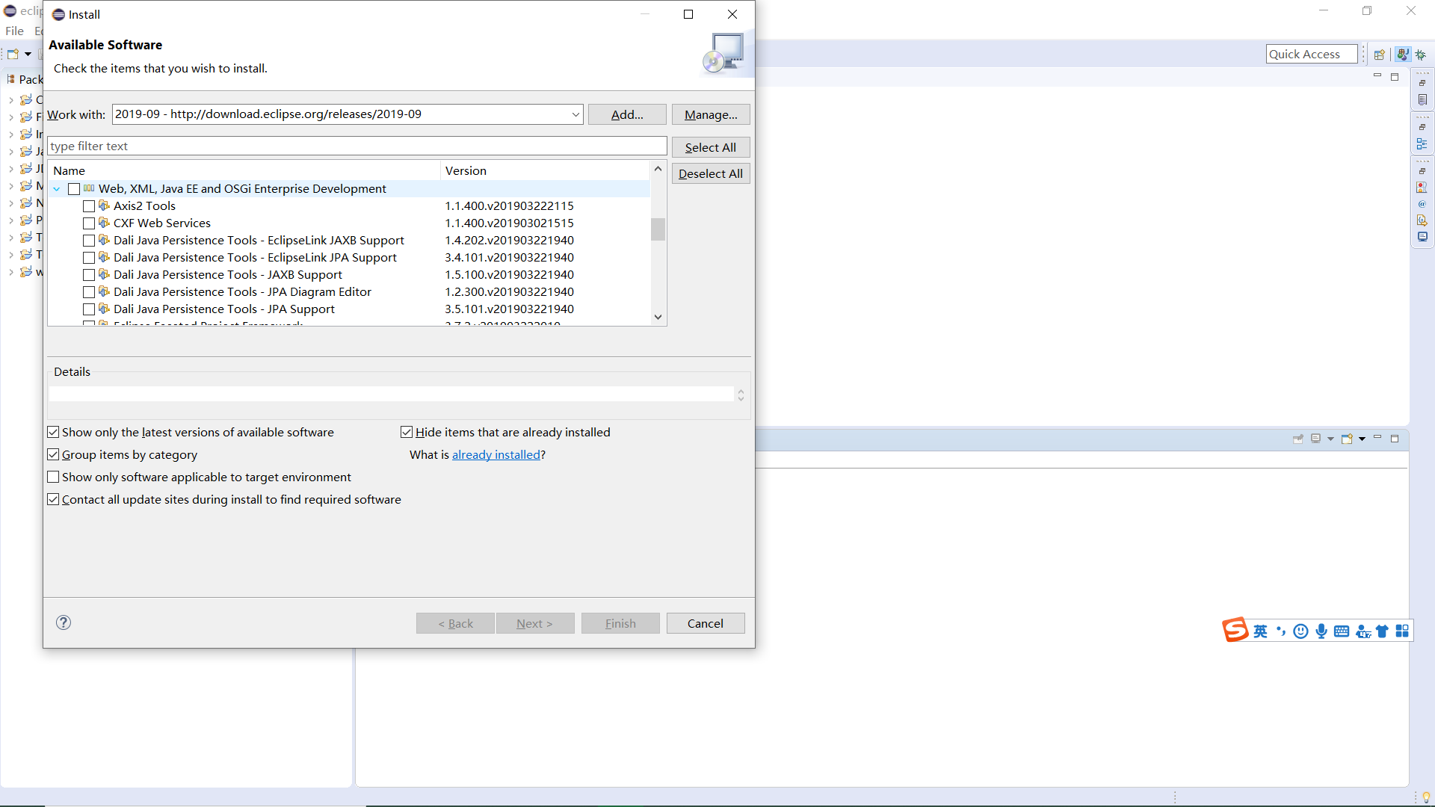Click the Dali JAXB Support plugin icon

(x=105, y=274)
